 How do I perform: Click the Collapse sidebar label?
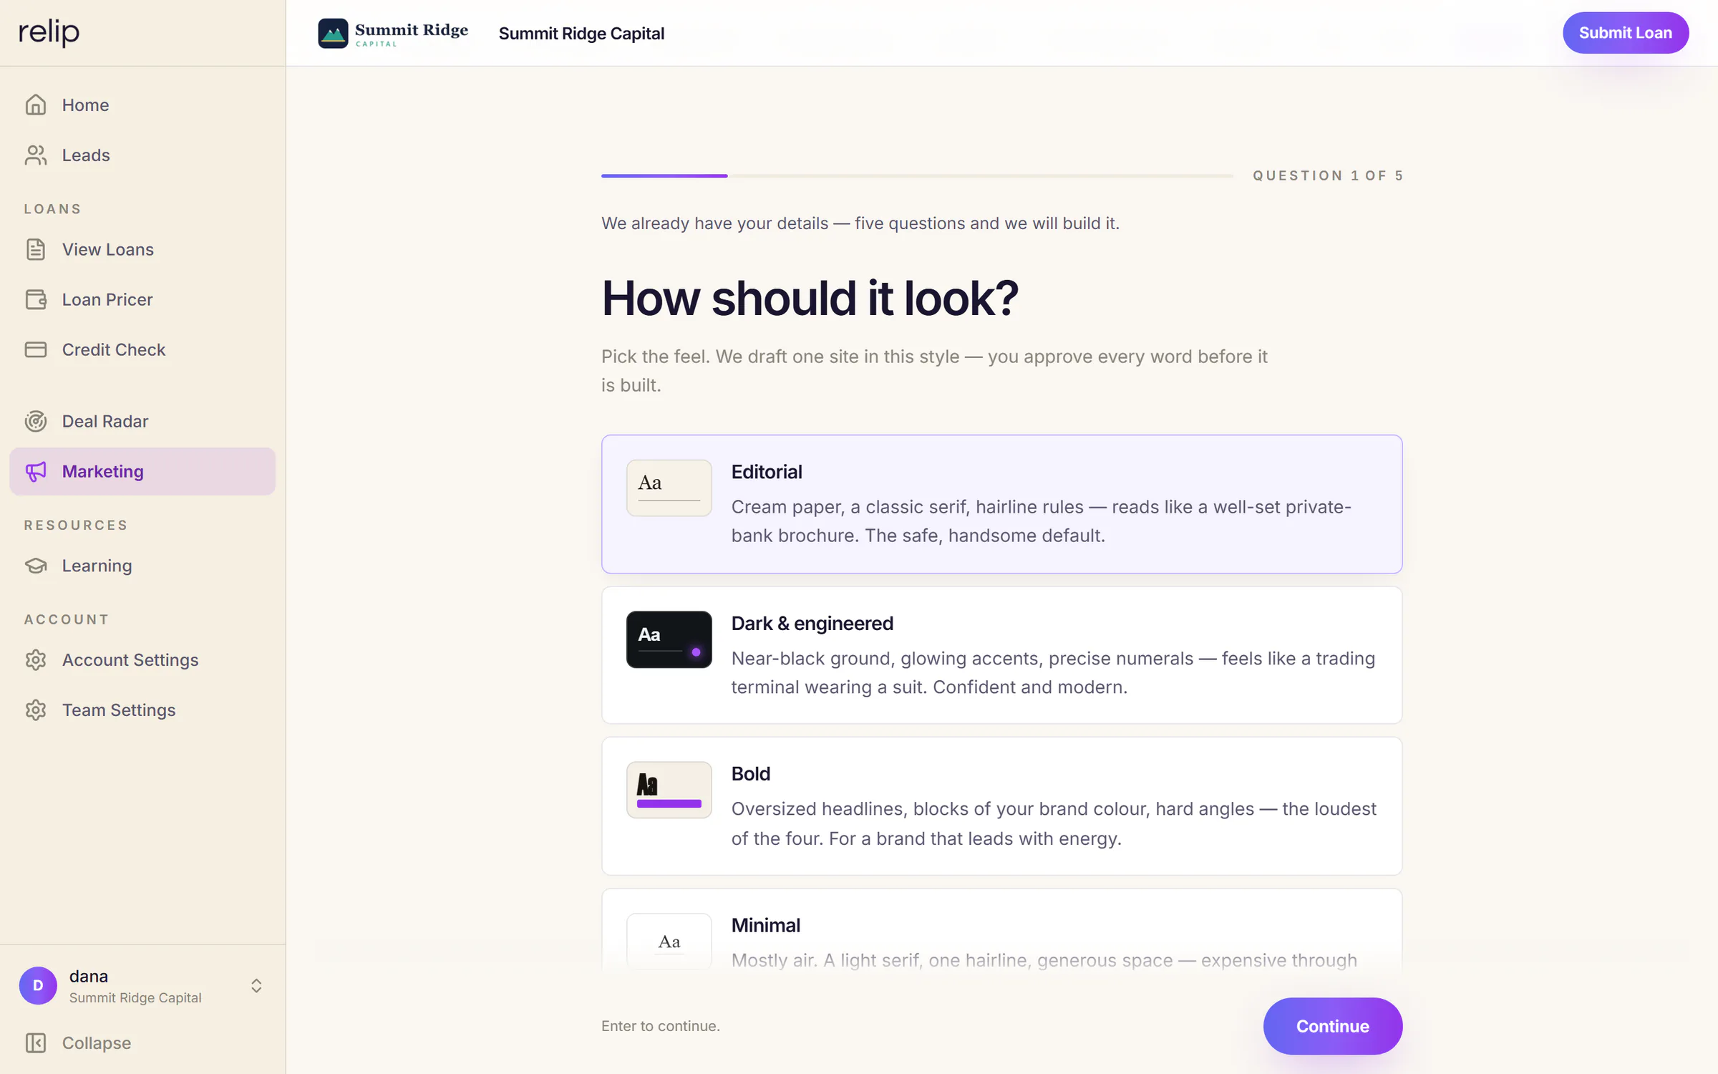[97, 1042]
